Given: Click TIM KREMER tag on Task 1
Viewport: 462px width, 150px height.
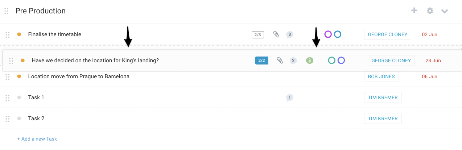Looking at the screenshot, I should pos(383,97).
